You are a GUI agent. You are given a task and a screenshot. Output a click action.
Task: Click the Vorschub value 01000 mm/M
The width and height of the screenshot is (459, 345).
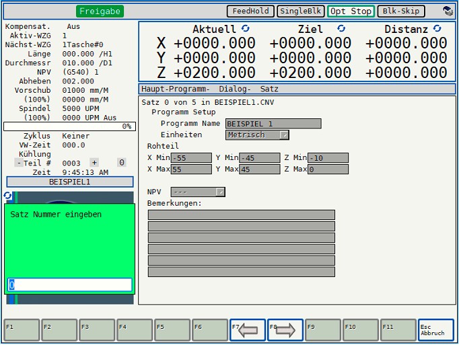[85, 90]
